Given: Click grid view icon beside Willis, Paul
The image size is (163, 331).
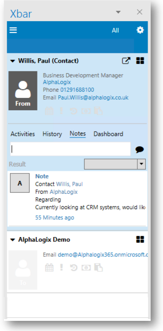Looking at the screenshot, I should pos(140,61).
